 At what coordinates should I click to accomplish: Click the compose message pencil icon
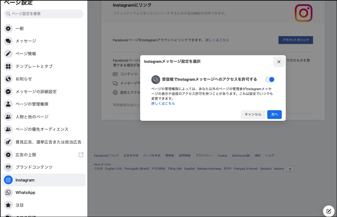[329, 211]
